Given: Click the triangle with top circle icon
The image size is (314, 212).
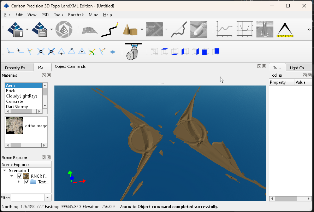Looking at the screenshot, I should coord(71,51).
